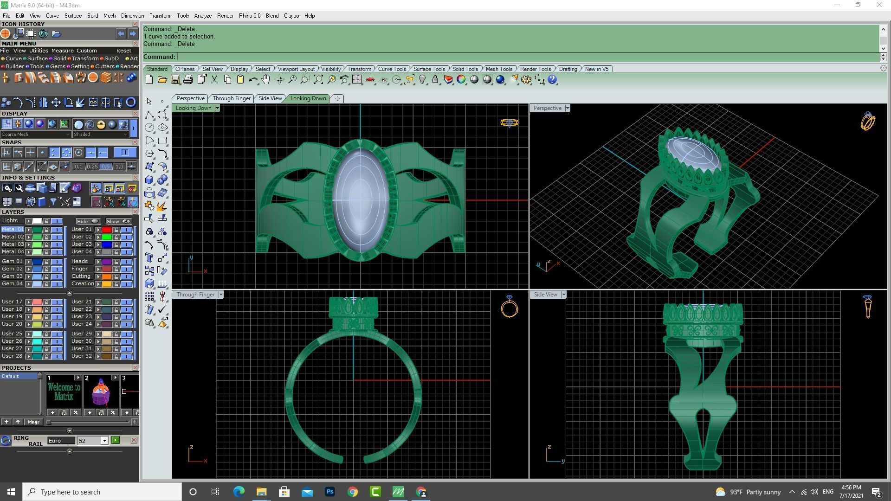Click the Mngr button in Projects
Viewport: 891px width, 501px height.
click(x=33, y=422)
